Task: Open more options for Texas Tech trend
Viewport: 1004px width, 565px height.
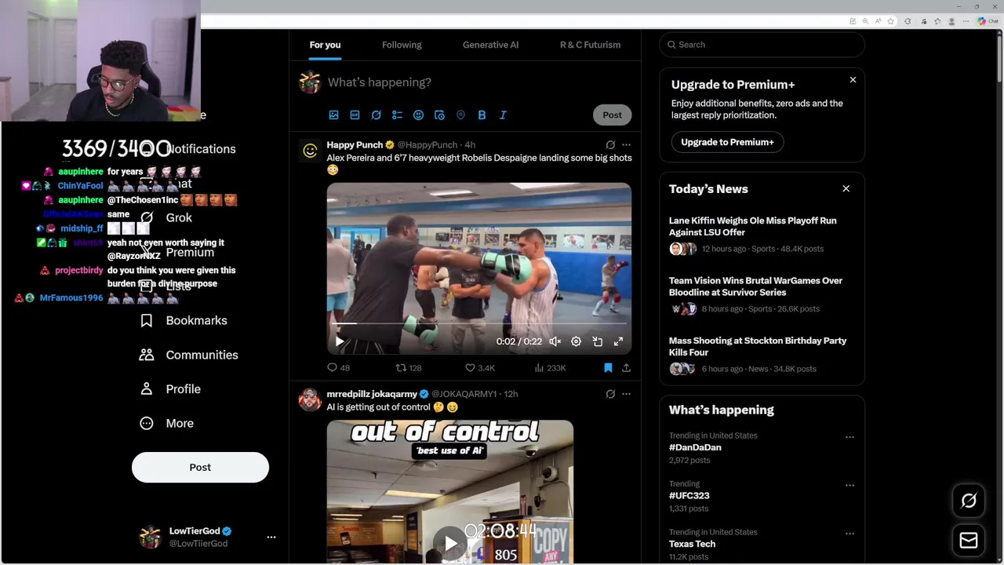Action: point(849,534)
